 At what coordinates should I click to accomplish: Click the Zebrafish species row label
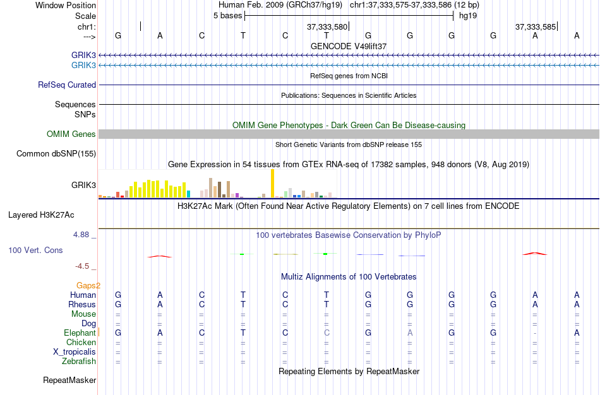pyautogui.click(x=79, y=361)
